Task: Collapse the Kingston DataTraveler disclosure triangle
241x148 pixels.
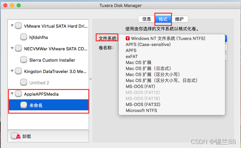Action: [x=12, y=71]
